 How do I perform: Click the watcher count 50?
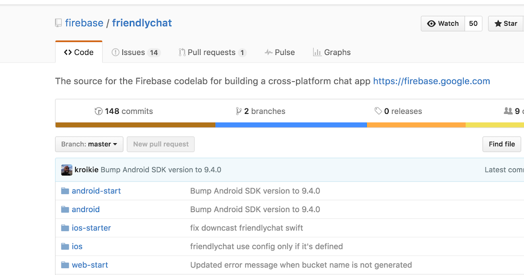pyautogui.click(x=473, y=24)
